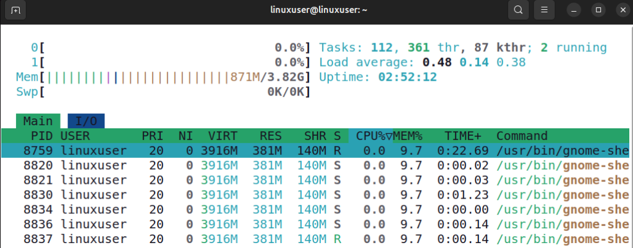Click the TIME+ column header
Screen dimensions: 633x248
point(464,136)
